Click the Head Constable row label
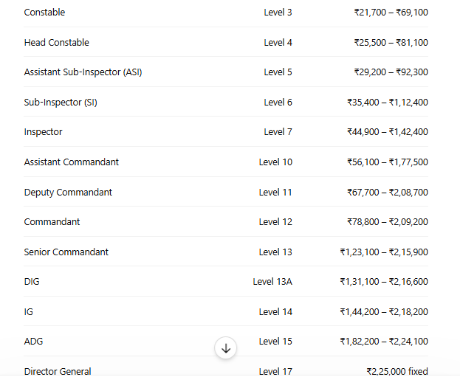 (x=57, y=43)
